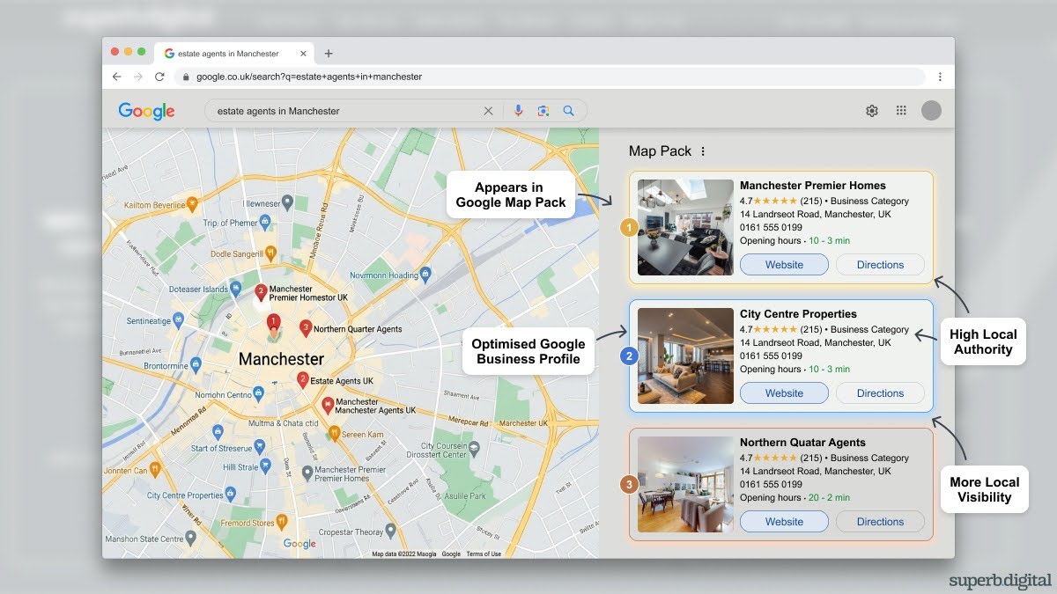Click the Ilewneser grey pin
Viewport: 1057px width, 594px height.
(x=287, y=202)
